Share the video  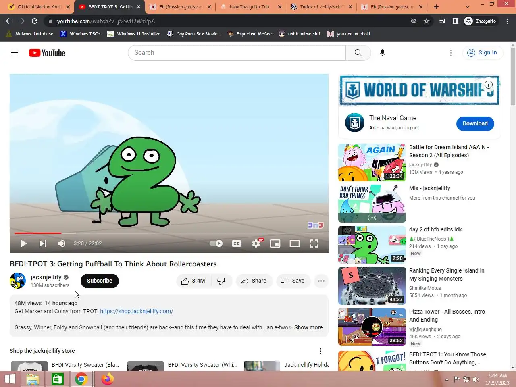[x=254, y=281]
